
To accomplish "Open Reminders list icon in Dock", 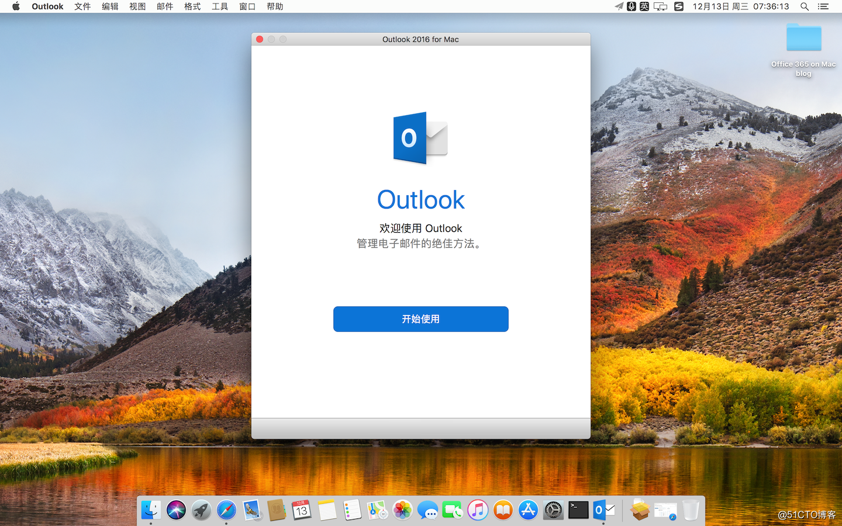I will click(x=352, y=510).
